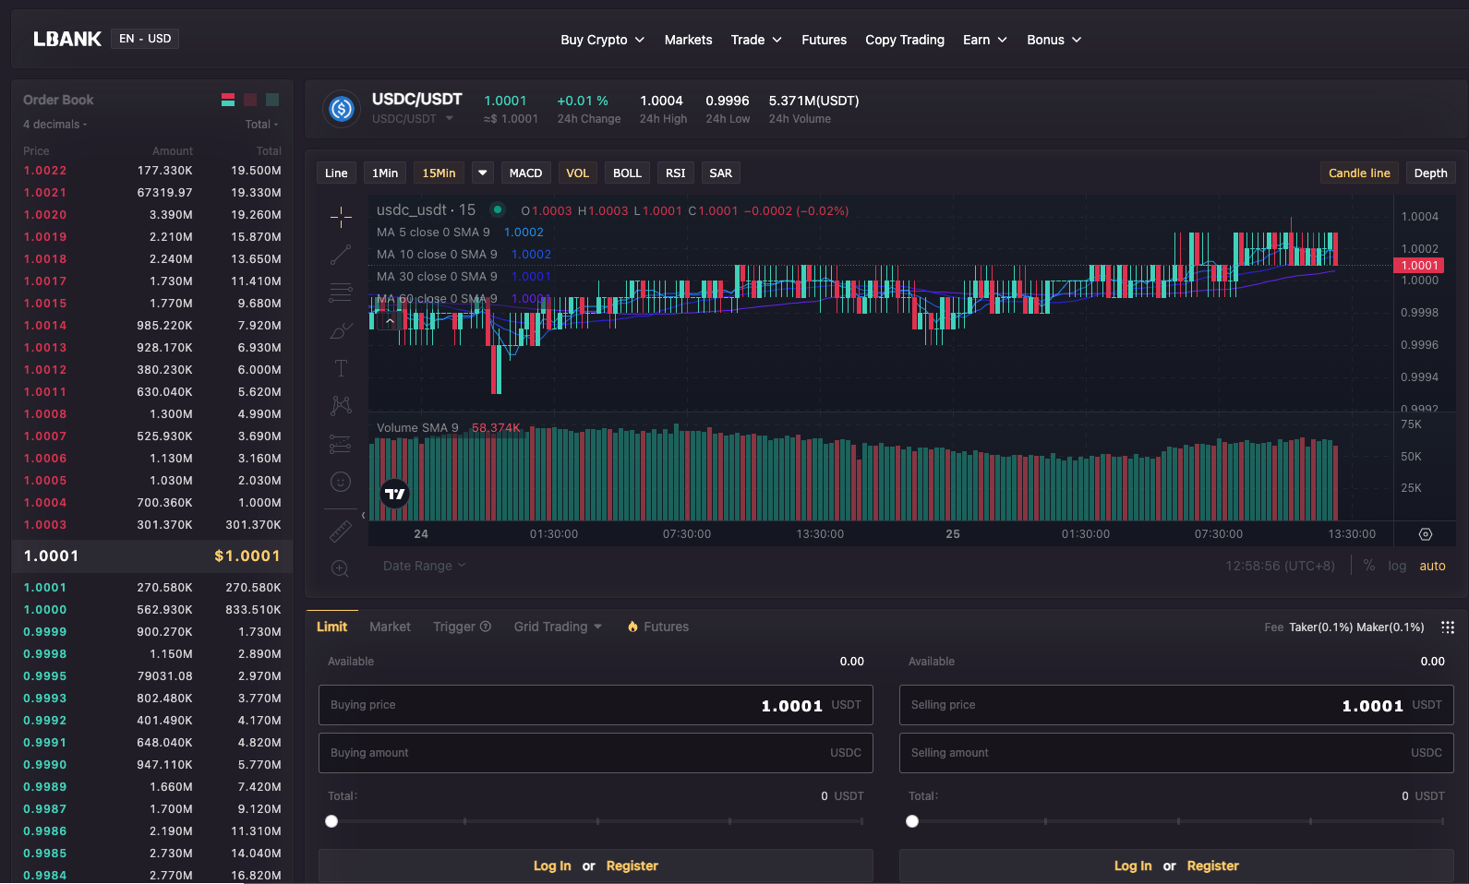Show asks-only order book view

tap(250, 100)
